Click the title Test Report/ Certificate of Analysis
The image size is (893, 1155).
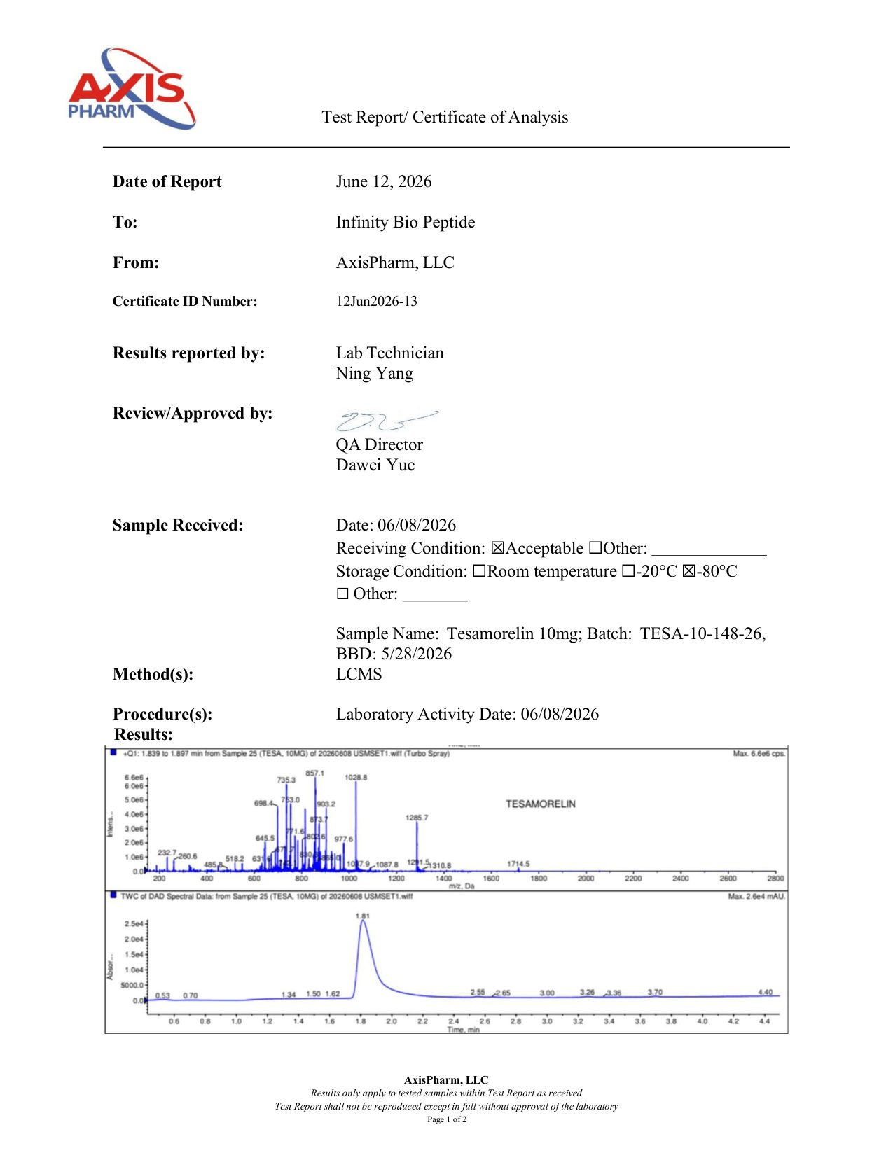445,117
